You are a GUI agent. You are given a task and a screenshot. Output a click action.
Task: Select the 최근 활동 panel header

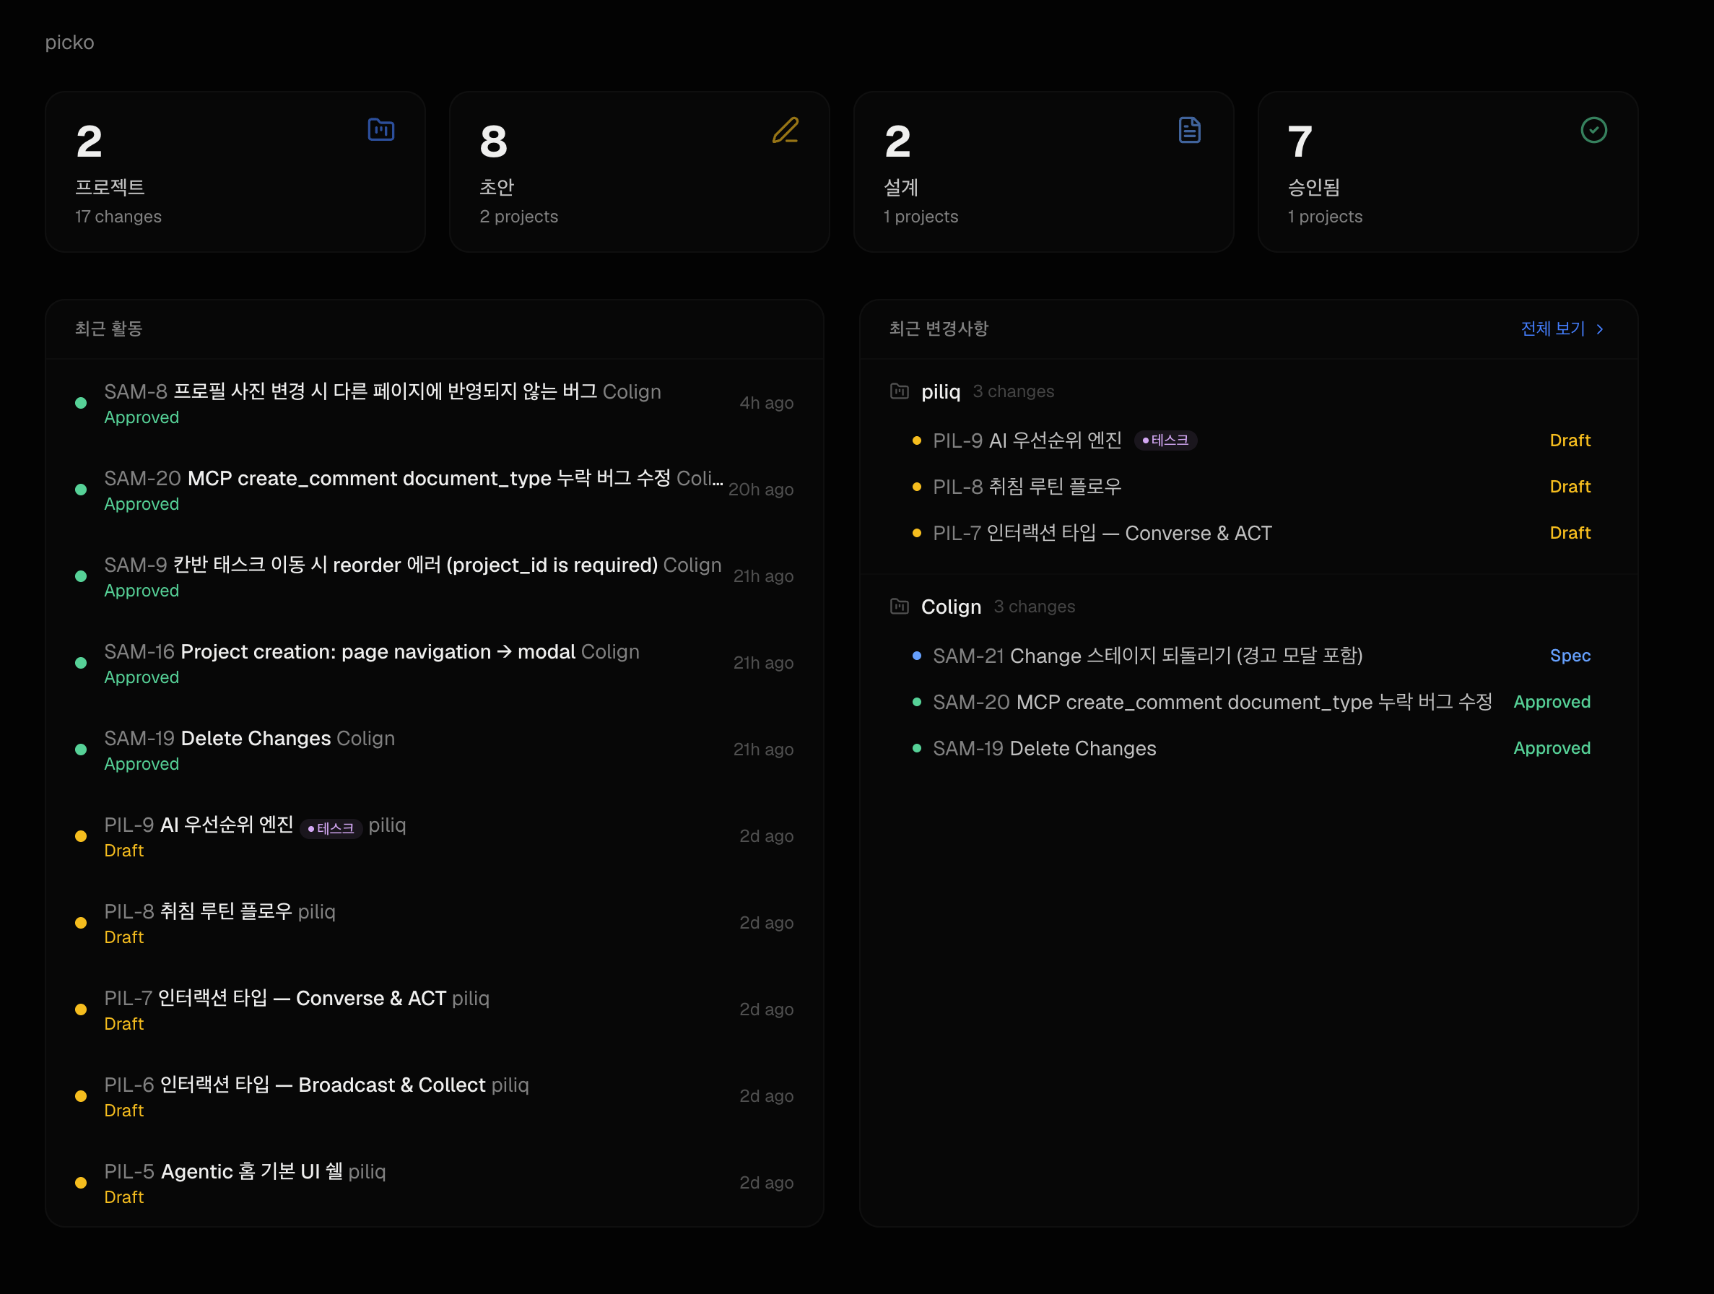[x=109, y=329]
